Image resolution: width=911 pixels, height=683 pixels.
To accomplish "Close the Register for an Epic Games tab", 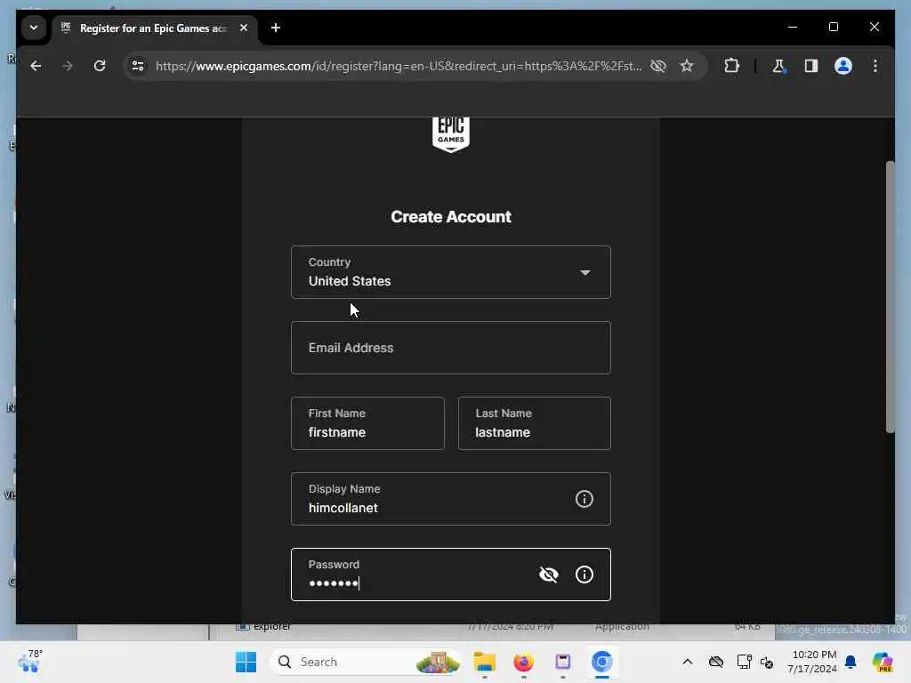I will click(244, 28).
